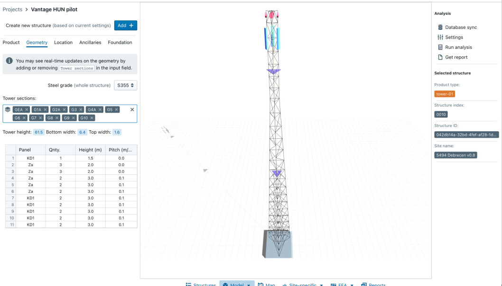
Task: Click the Qnty. column header
Action: (60, 150)
